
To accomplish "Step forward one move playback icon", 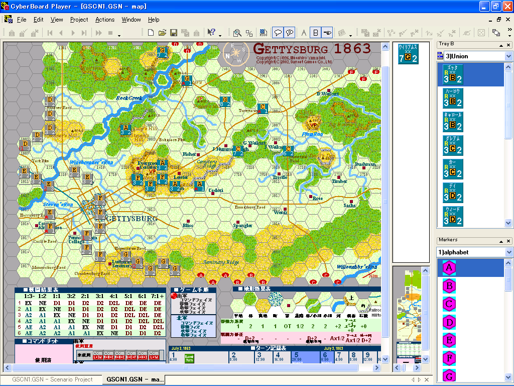I will [x=73, y=33].
